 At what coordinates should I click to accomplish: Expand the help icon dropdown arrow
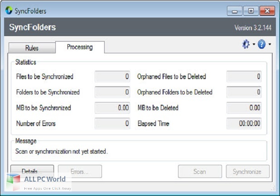[x=270, y=44]
